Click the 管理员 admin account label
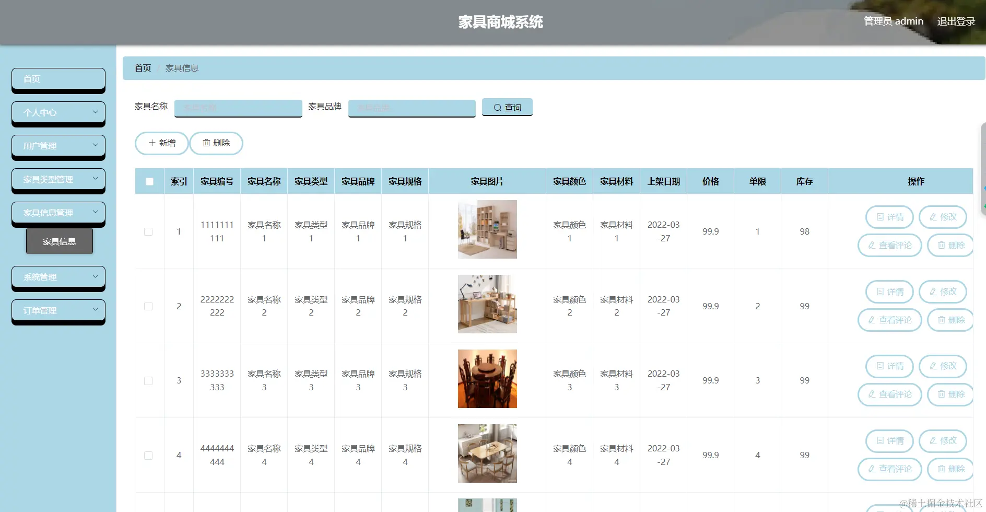The height and width of the screenshot is (512, 986). [x=894, y=21]
